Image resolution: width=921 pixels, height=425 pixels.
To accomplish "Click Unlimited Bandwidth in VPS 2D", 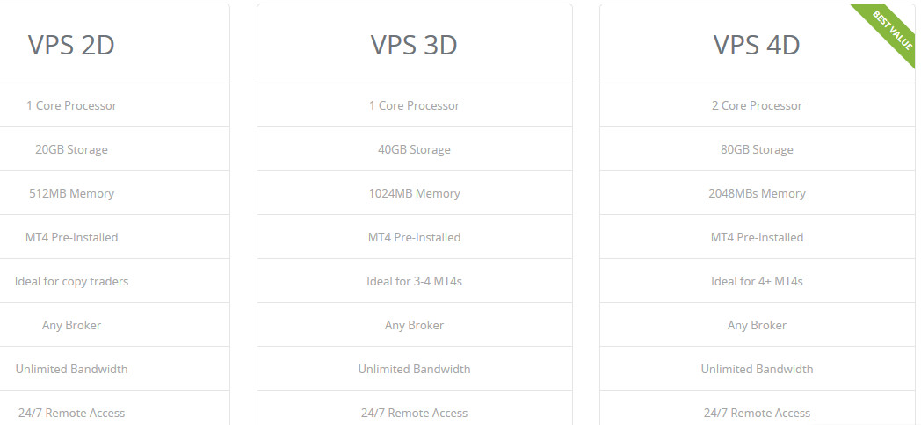I will (72, 369).
